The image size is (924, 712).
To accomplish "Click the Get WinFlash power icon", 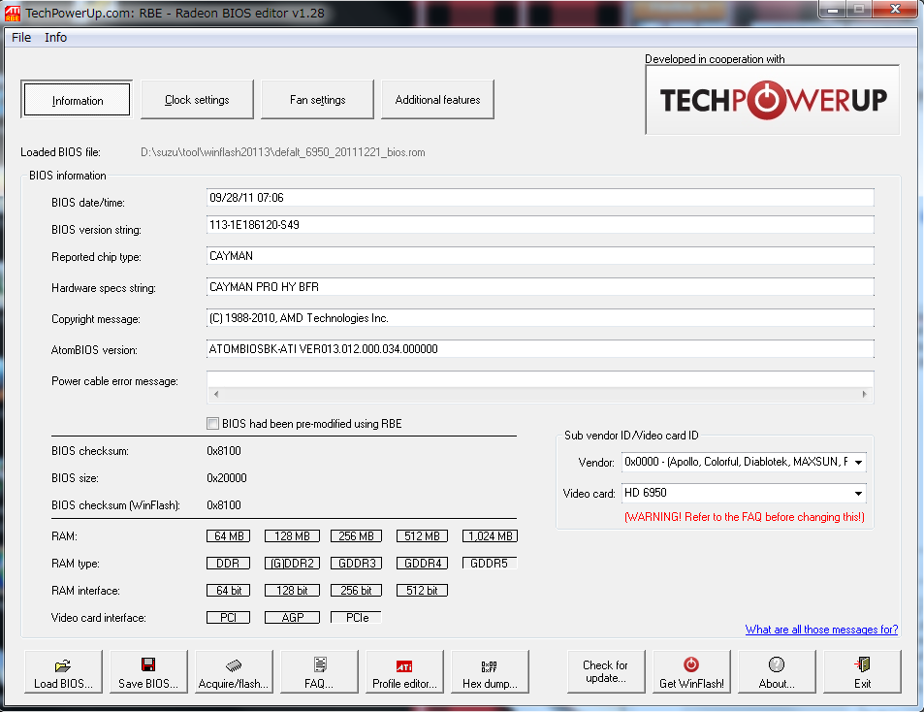I will point(691,664).
